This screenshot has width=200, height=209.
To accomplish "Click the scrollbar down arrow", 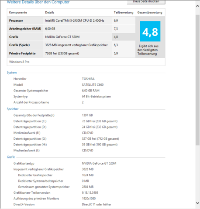I will 197,203.
